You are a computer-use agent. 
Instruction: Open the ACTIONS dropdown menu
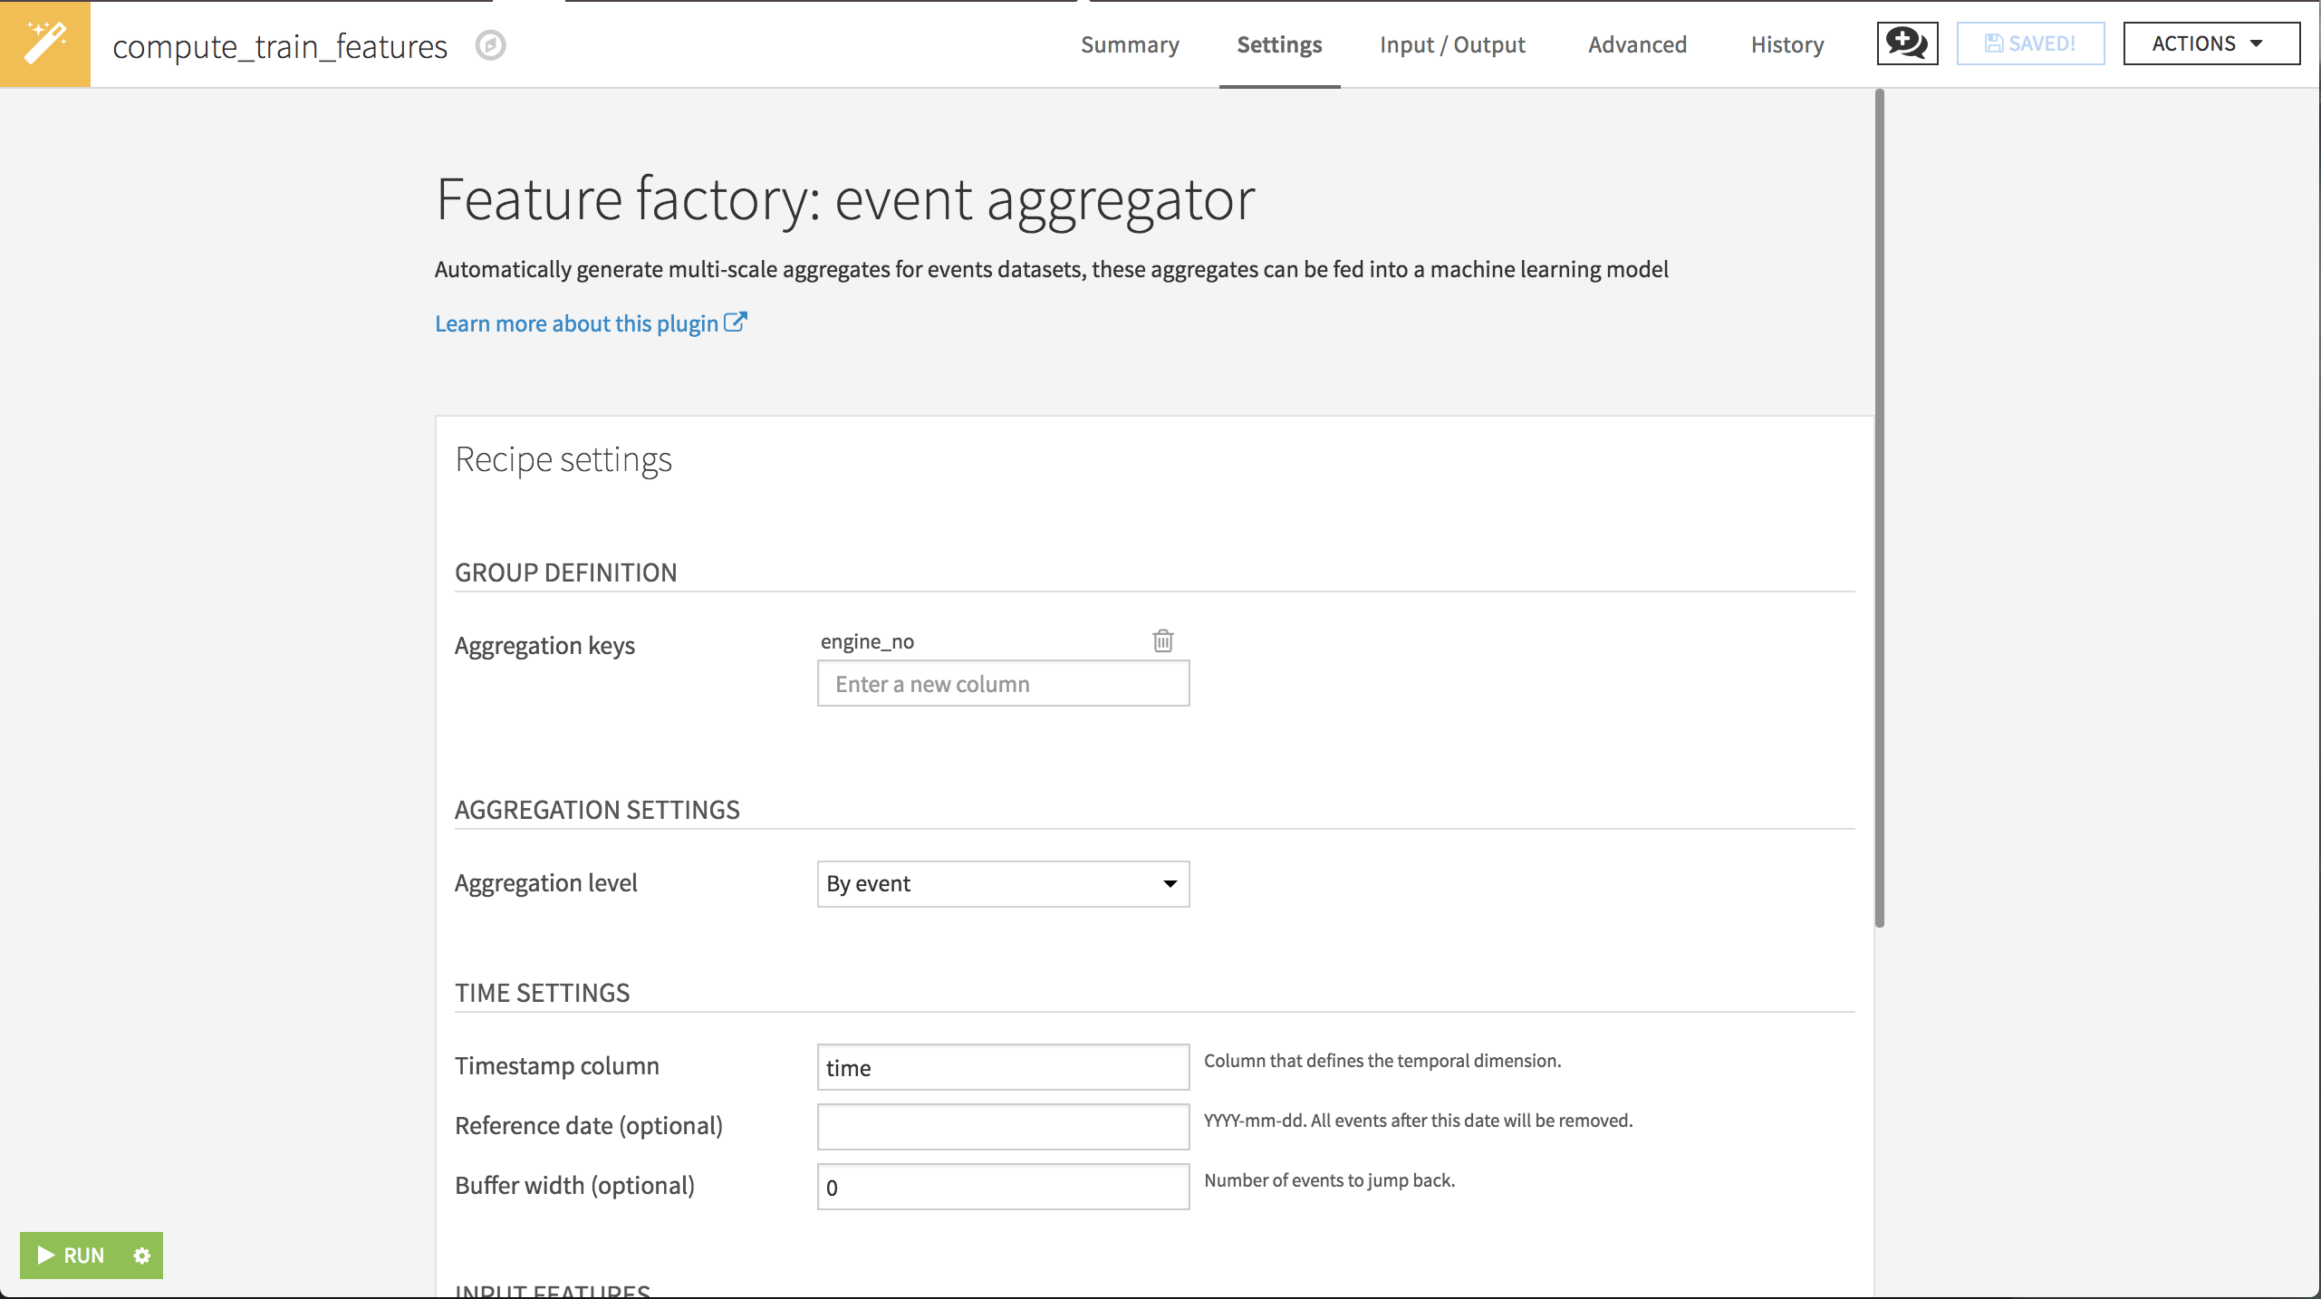(x=2211, y=43)
